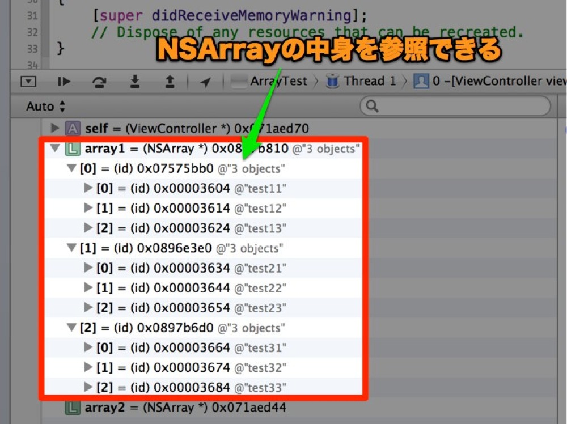Click the Step Into debugger icon

(x=135, y=82)
